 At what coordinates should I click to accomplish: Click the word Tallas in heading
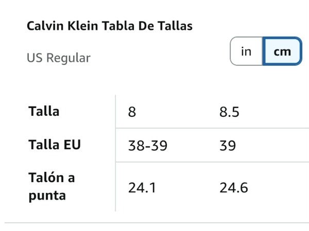click(x=175, y=26)
